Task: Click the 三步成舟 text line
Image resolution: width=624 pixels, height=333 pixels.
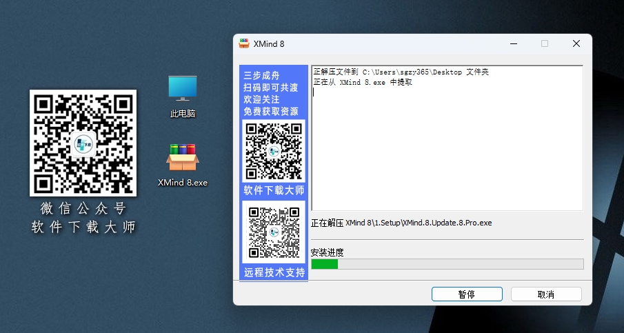Action: (x=261, y=76)
